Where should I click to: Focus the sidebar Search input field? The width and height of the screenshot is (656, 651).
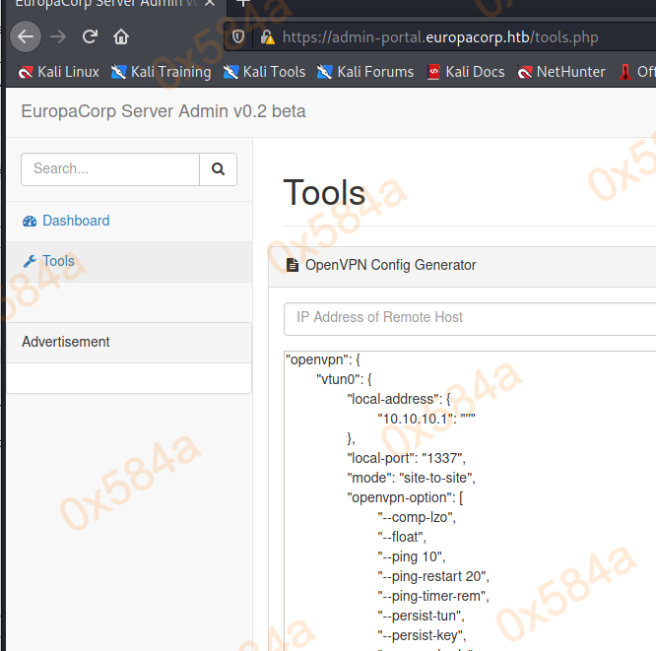click(110, 168)
